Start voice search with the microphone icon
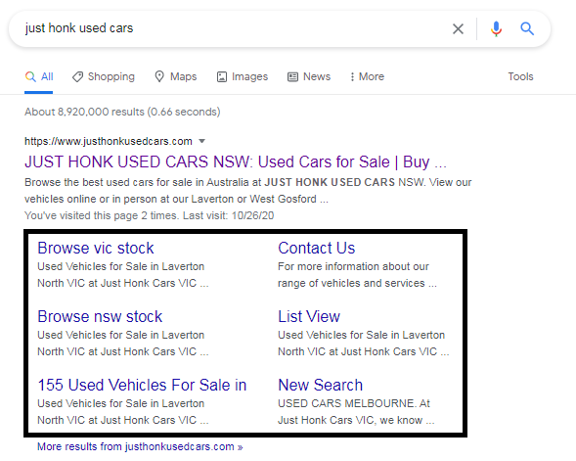This screenshot has height=461, width=576. [496, 28]
